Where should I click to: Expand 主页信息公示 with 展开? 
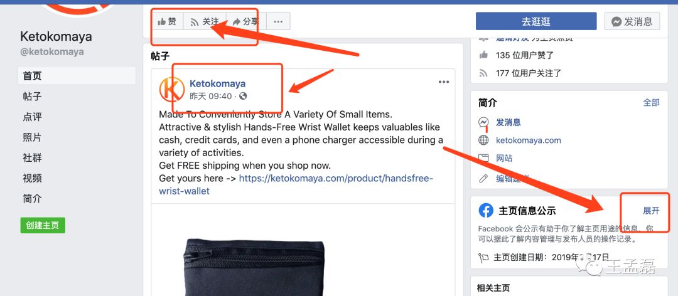[x=651, y=211]
